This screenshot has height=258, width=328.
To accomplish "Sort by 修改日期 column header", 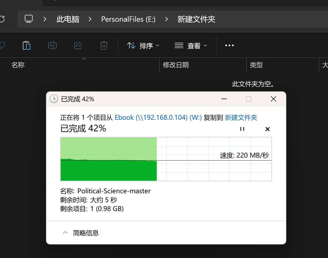I will (x=176, y=65).
